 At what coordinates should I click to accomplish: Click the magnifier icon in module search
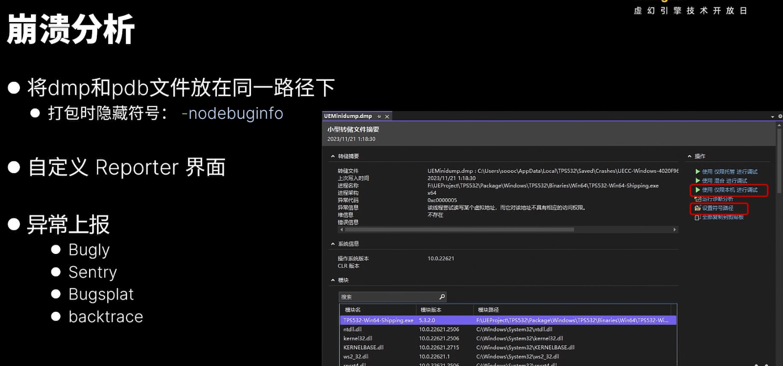coord(442,297)
